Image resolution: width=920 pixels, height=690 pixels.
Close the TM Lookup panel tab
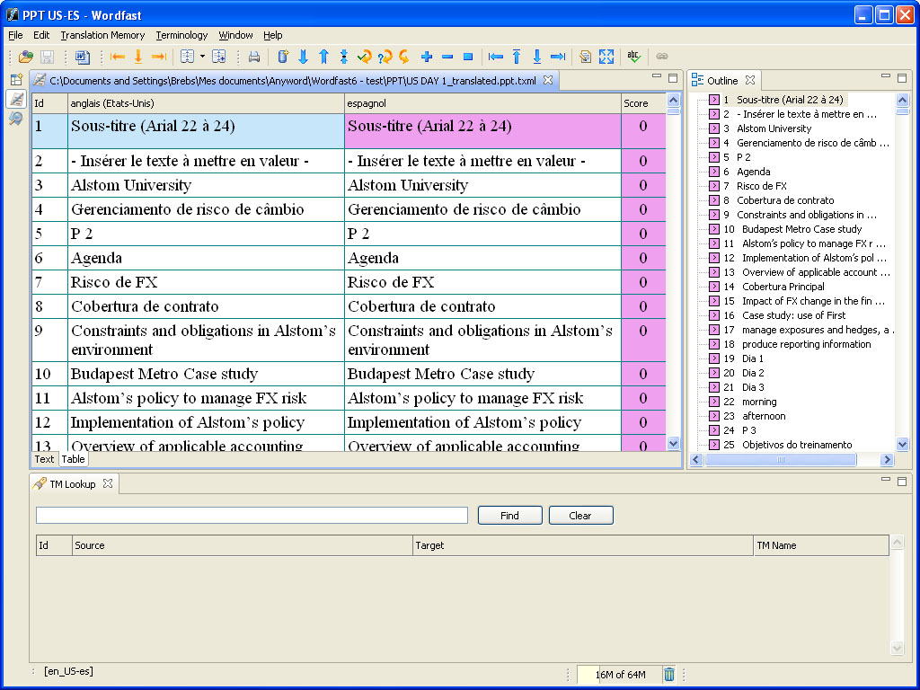pos(108,484)
